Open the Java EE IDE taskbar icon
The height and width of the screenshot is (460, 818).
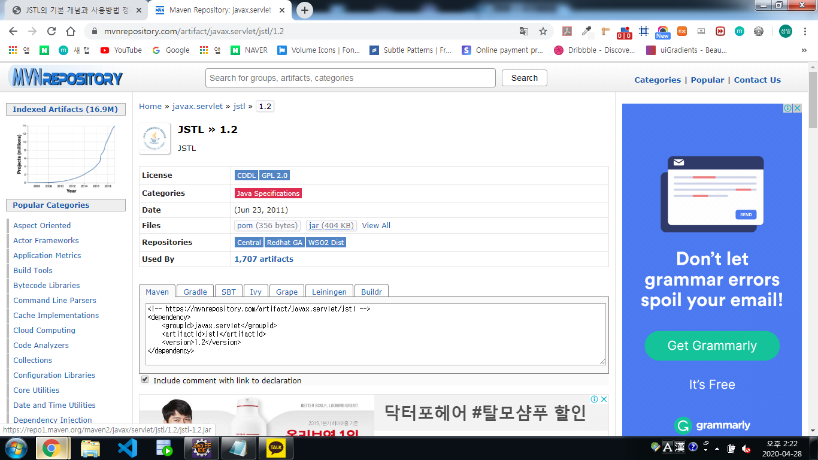201,448
